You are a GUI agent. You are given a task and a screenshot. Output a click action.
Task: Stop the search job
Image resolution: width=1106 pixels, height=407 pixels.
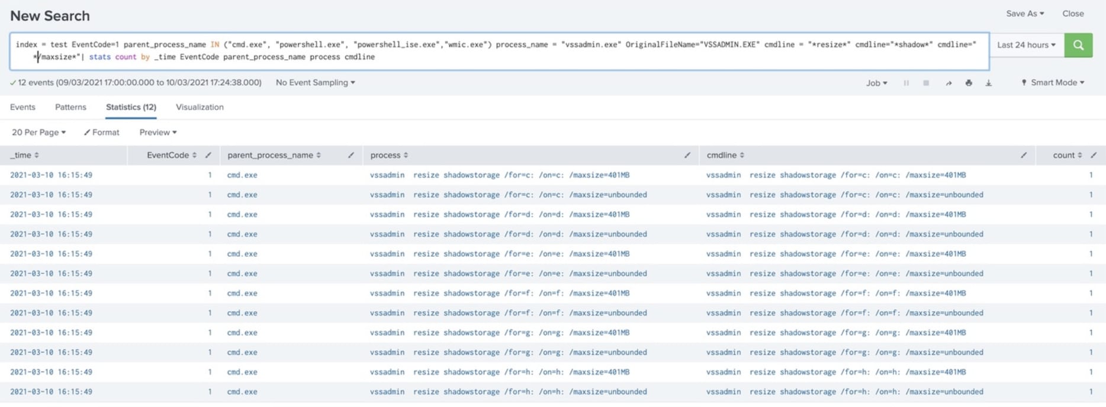(926, 83)
